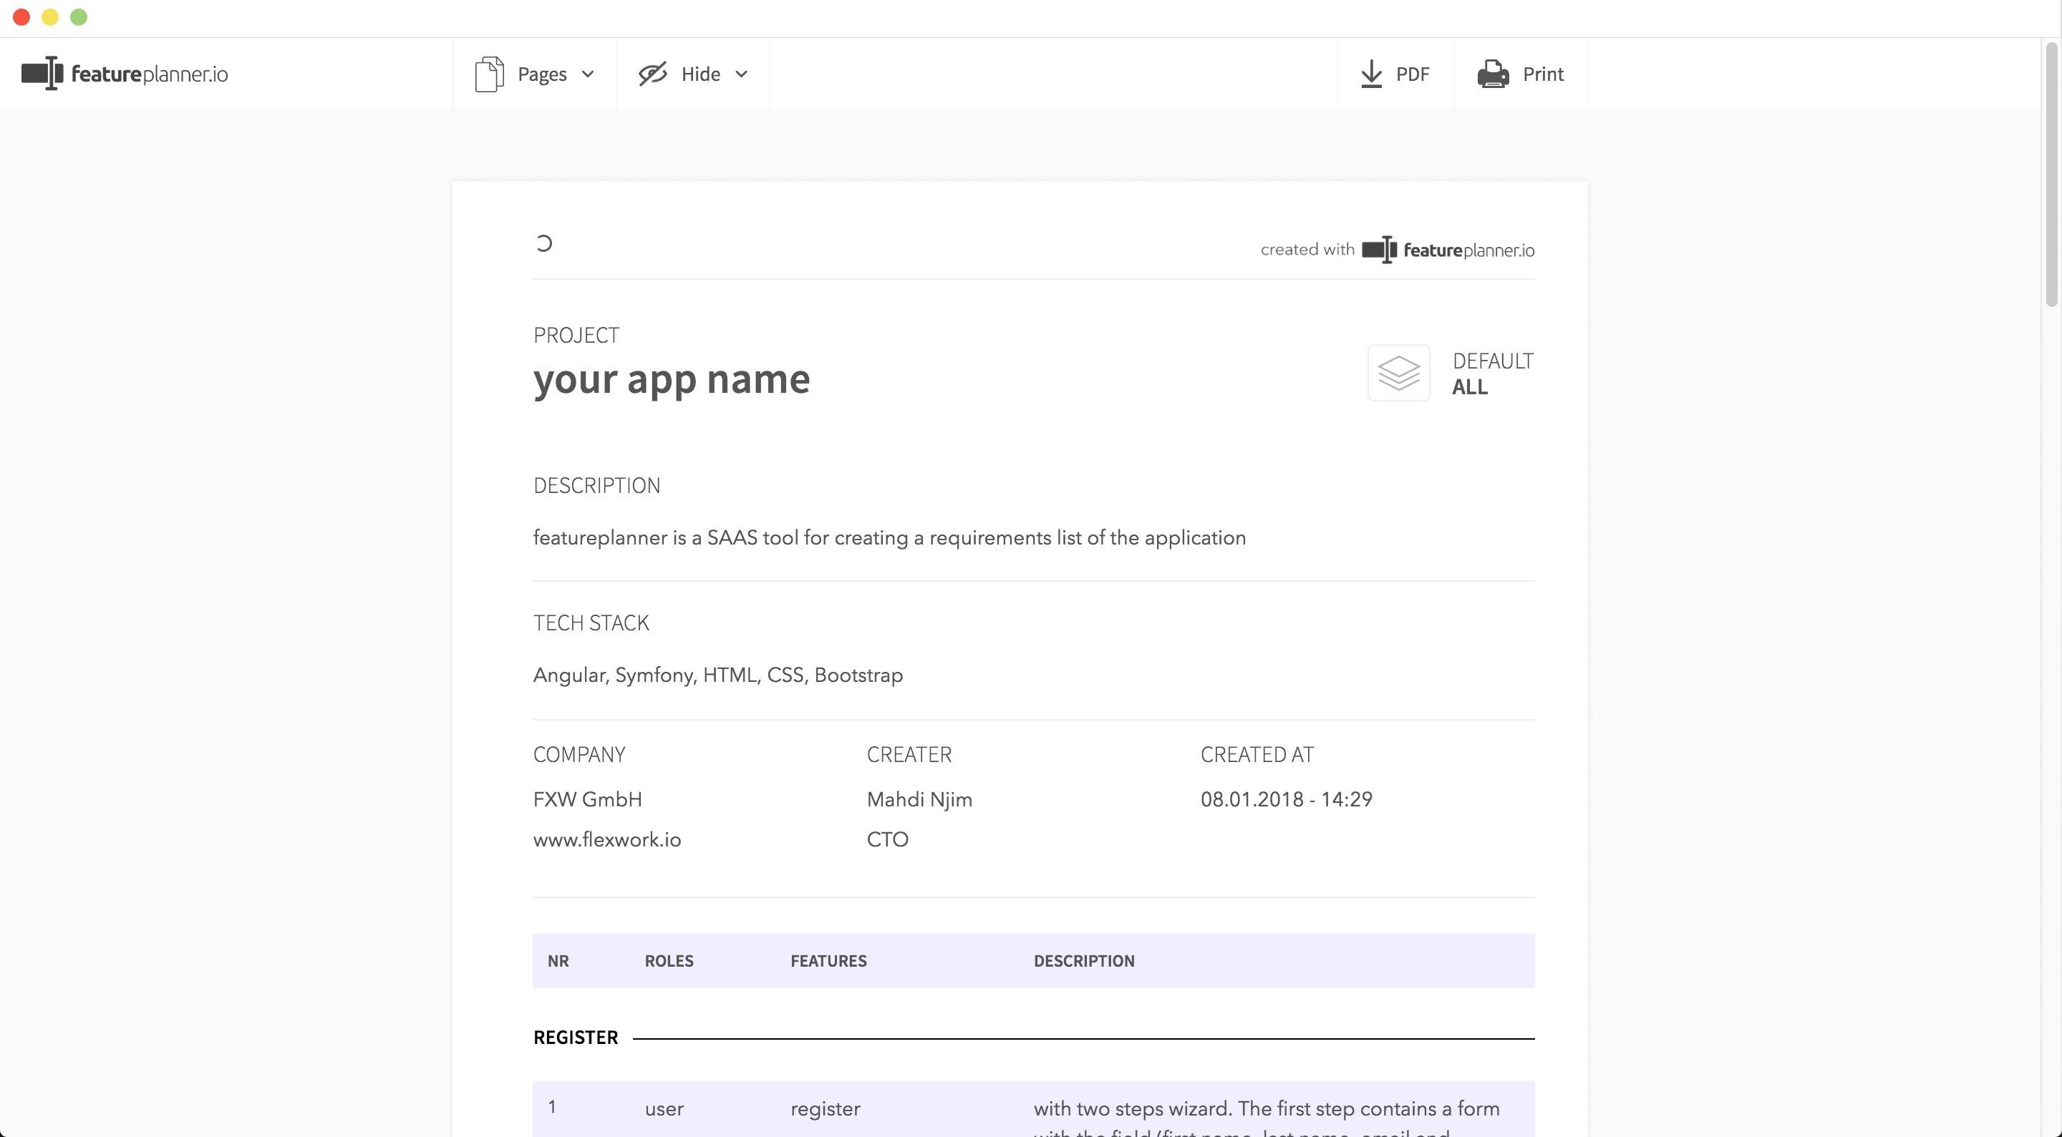Select the DEFAULT ALL layer filter
This screenshot has width=2062, height=1137.
(1492, 373)
